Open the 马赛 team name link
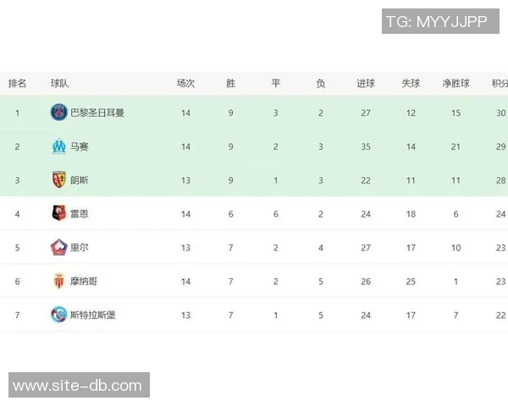Viewport: 508px width, 406px height. (80, 146)
